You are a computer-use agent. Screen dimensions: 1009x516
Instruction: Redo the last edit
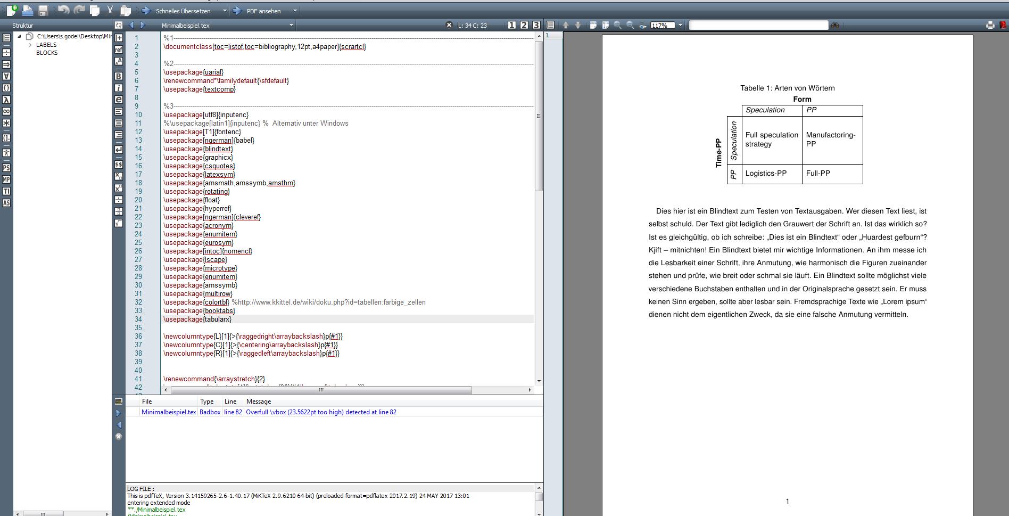click(79, 10)
